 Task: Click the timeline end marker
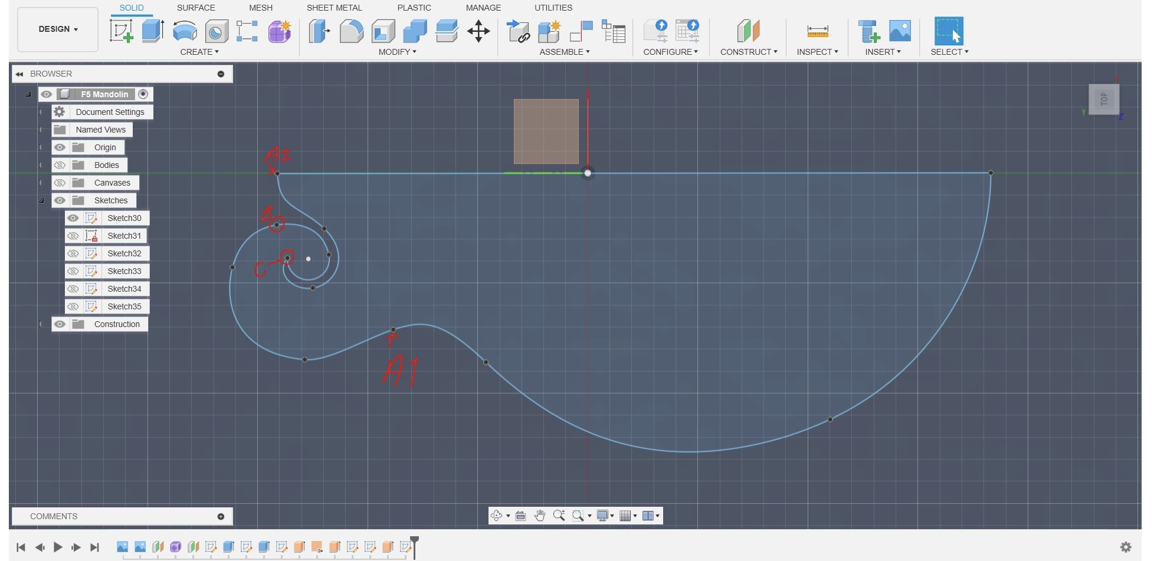click(415, 547)
